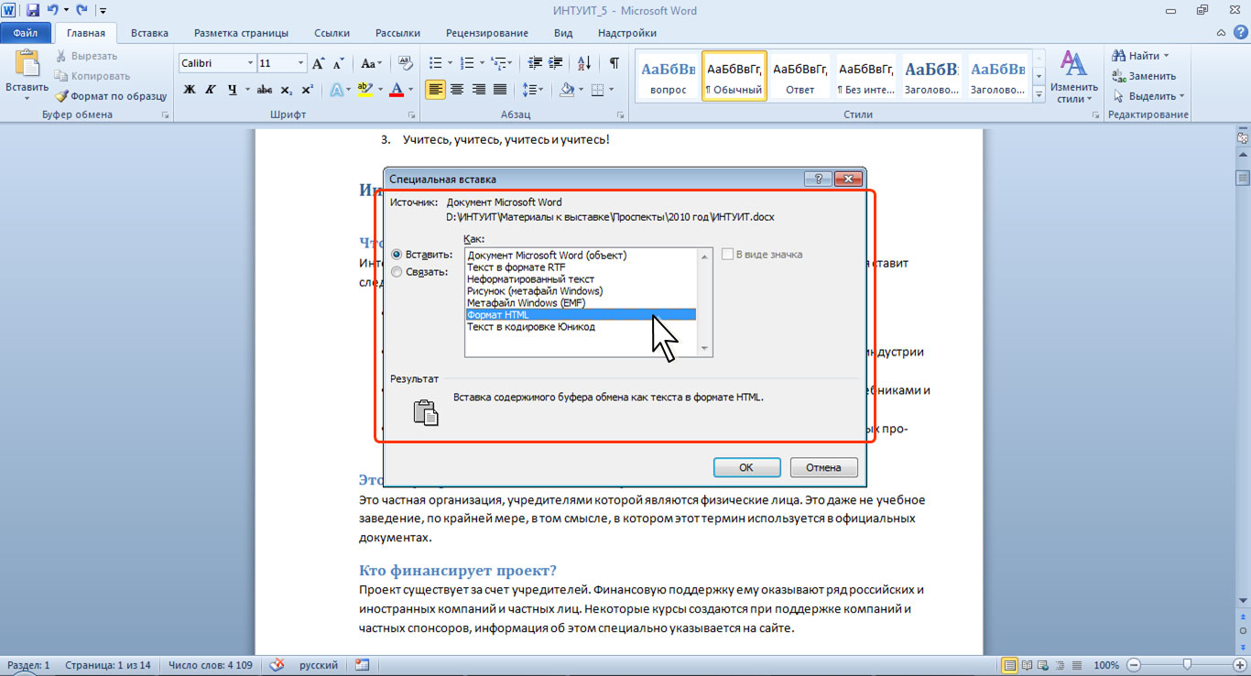Redo the action in quick access toolbar
1251x676 pixels.
82,10
